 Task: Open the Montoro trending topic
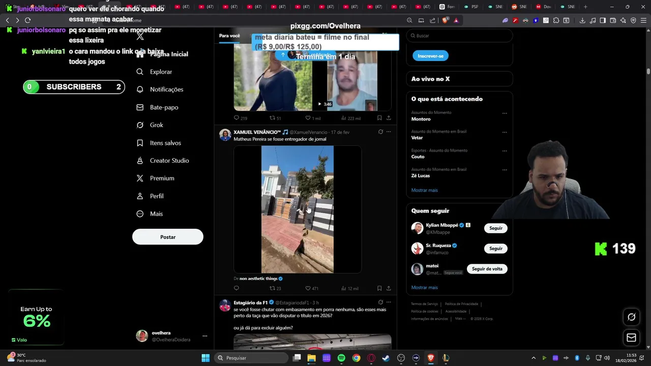(x=421, y=119)
